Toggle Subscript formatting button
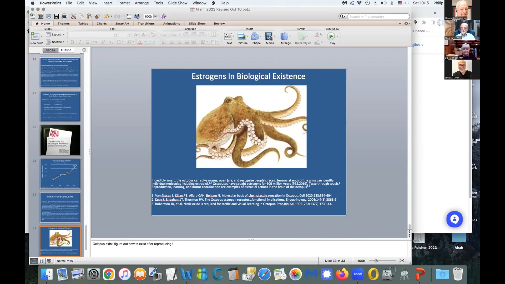This screenshot has width=505, height=284. coord(110,42)
